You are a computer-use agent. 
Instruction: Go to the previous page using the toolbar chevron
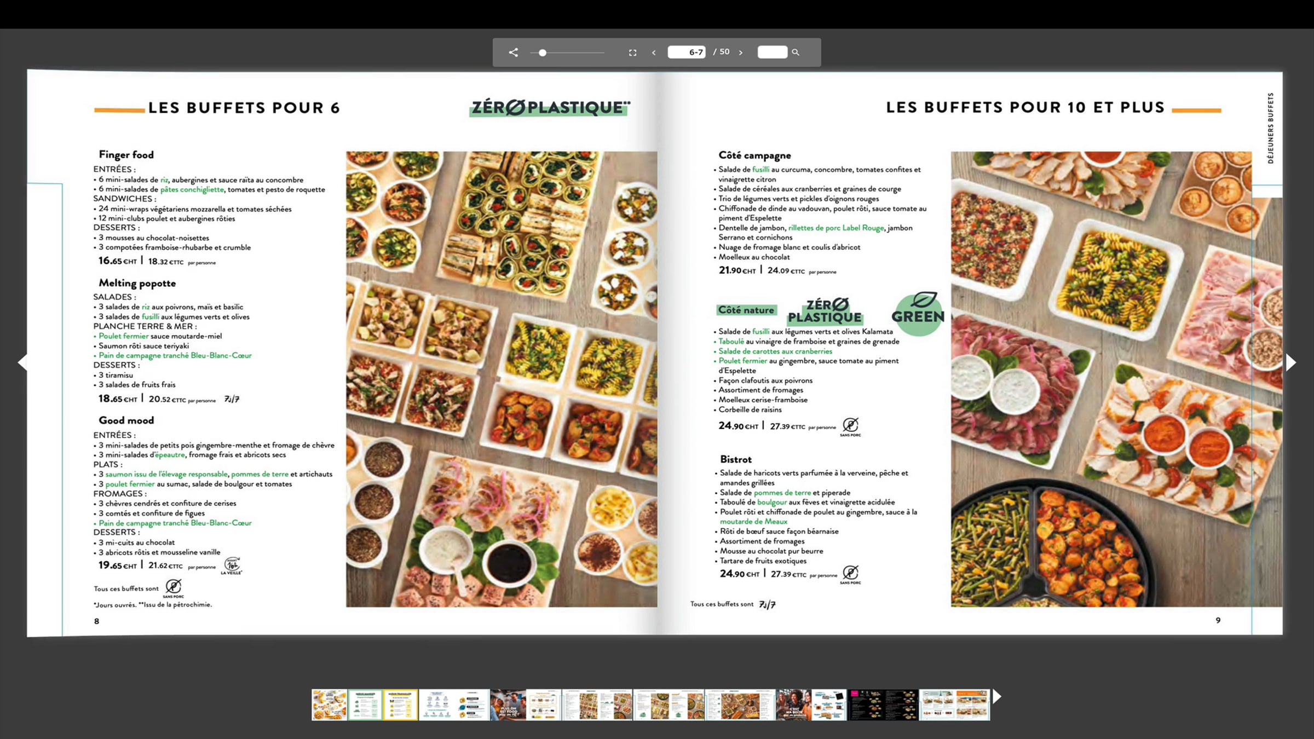pos(654,53)
